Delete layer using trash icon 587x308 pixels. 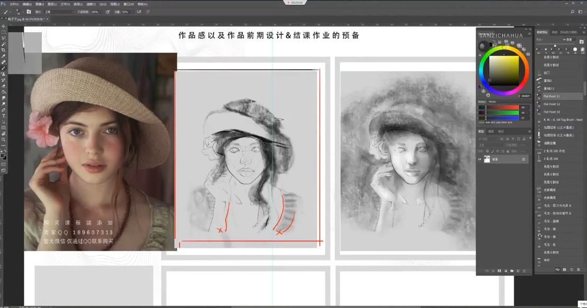click(x=524, y=270)
